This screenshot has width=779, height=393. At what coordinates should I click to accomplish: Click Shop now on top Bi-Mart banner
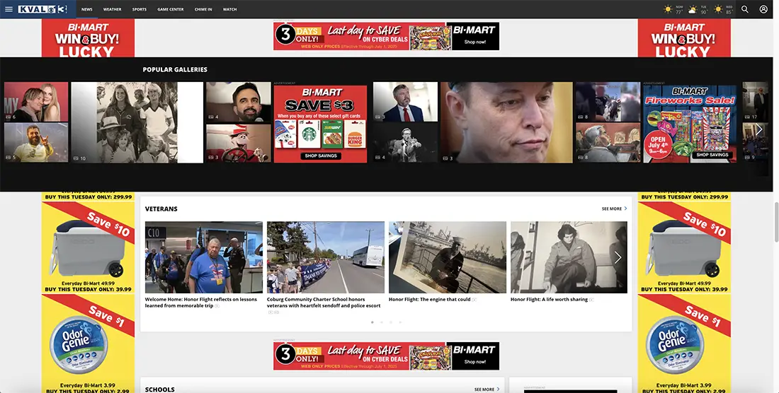(475, 42)
